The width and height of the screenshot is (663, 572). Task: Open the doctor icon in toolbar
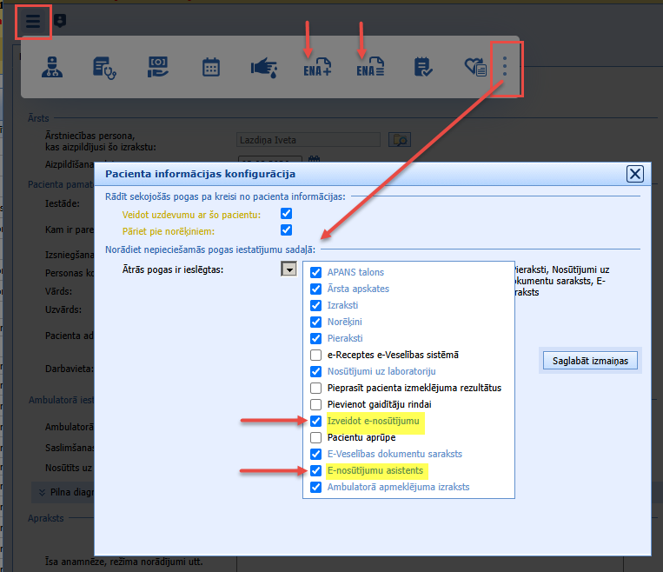[x=52, y=67]
